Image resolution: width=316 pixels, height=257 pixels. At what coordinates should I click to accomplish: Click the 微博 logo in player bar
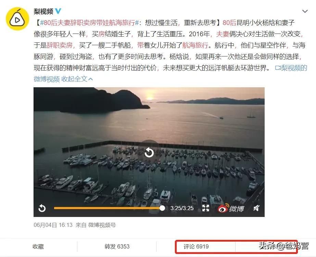click(x=231, y=208)
